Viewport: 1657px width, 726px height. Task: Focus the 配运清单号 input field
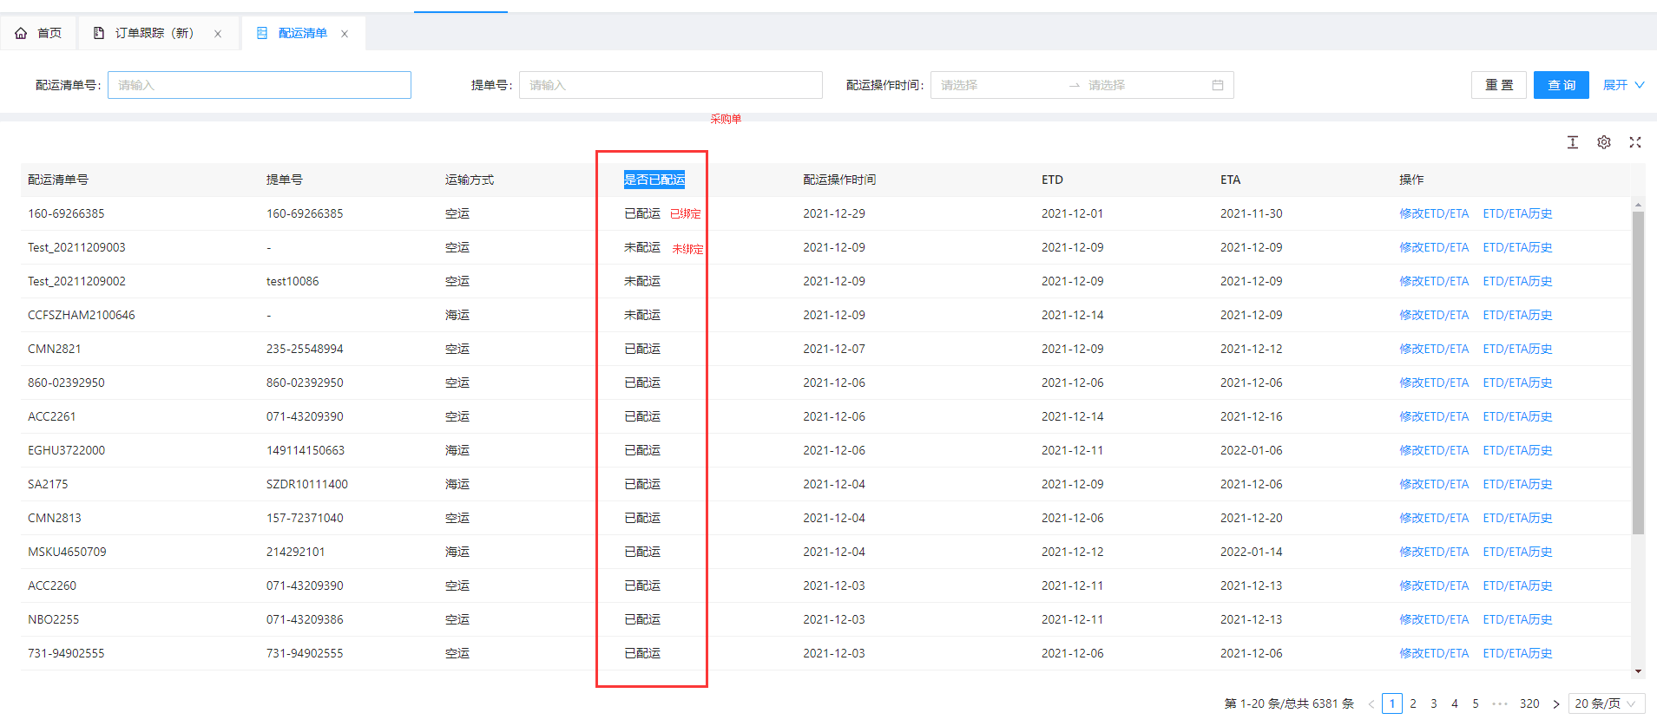click(x=259, y=85)
